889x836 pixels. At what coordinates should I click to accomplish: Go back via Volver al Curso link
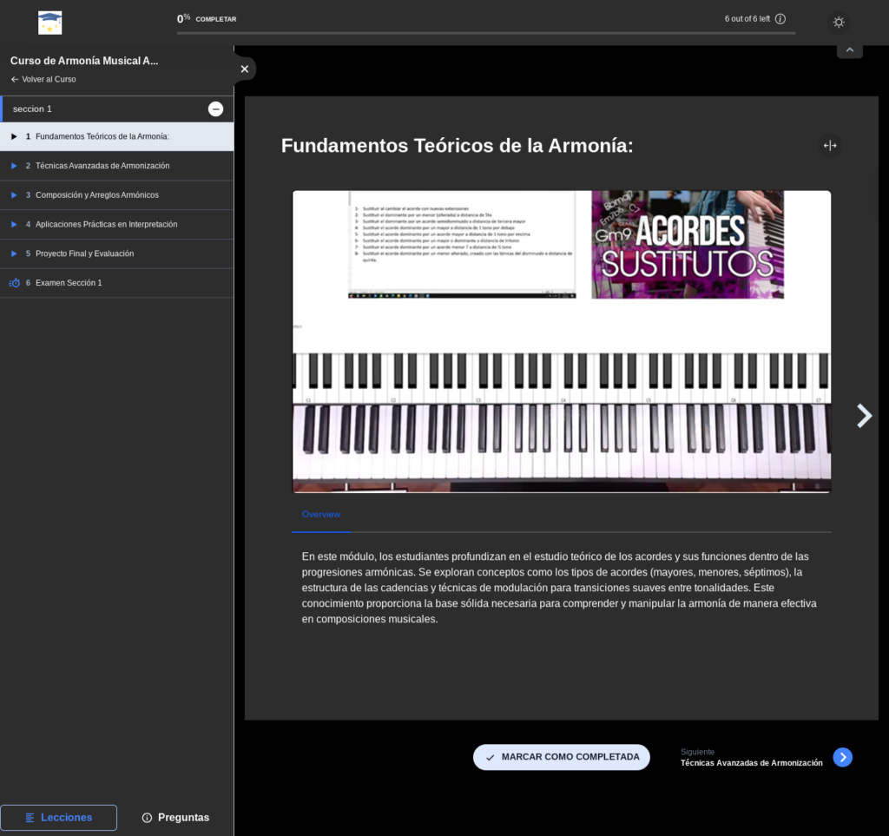(43, 79)
